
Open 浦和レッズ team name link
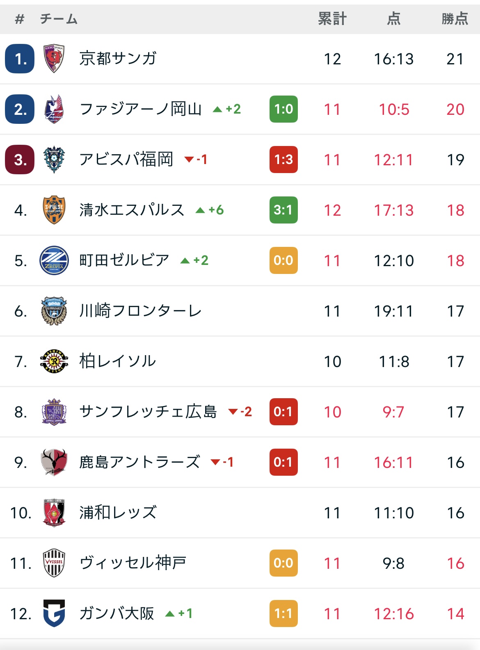(118, 513)
